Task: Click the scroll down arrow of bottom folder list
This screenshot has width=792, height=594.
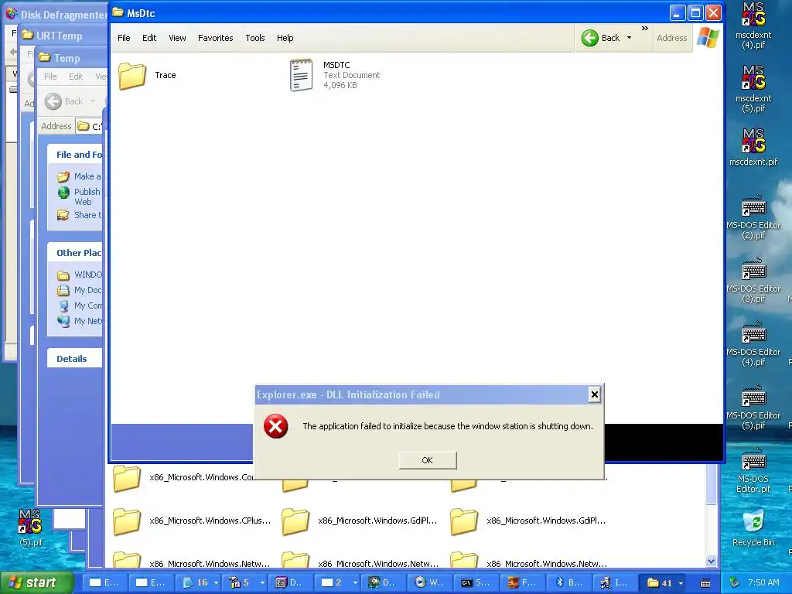Action: pyautogui.click(x=712, y=562)
